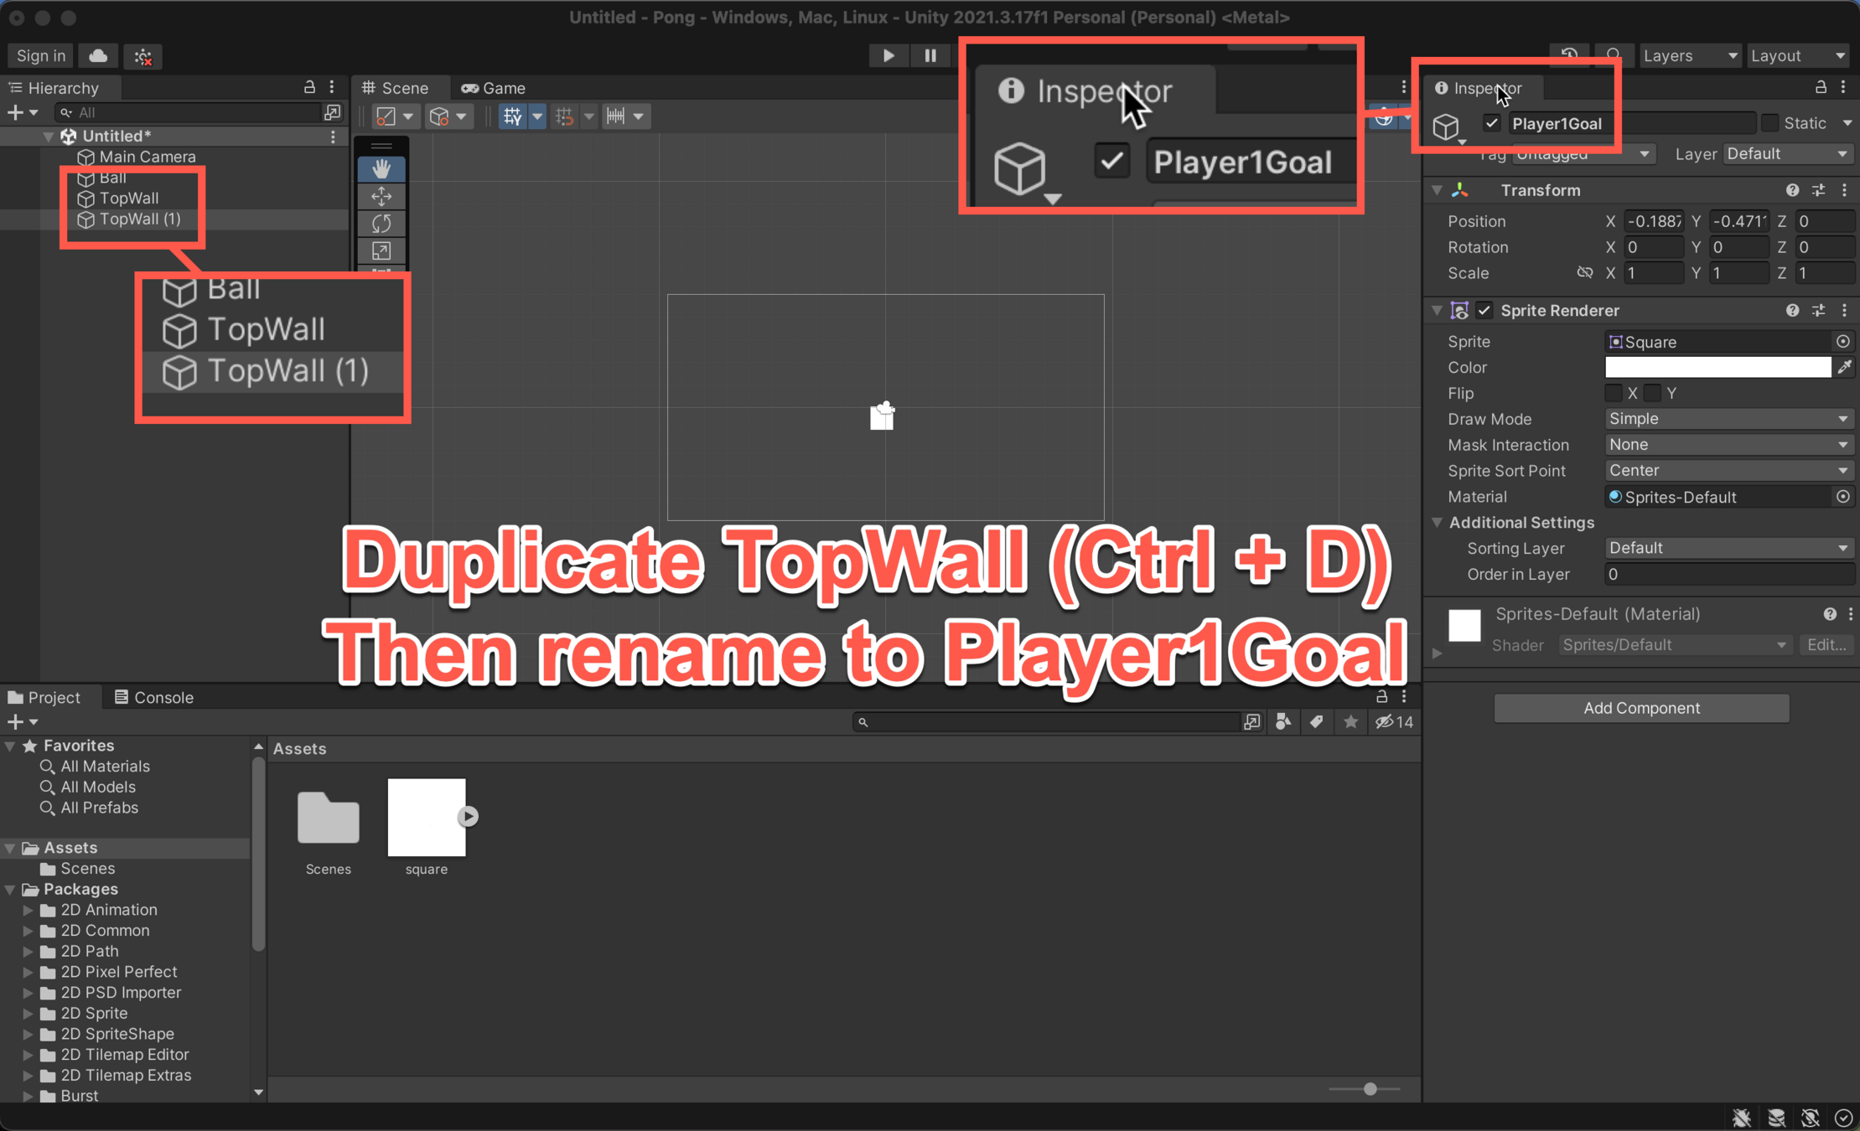Select the Scale tool in the scene toolbar
Screen dimensions: 1860x1131
pyautogui.click(x=381, y=250)
